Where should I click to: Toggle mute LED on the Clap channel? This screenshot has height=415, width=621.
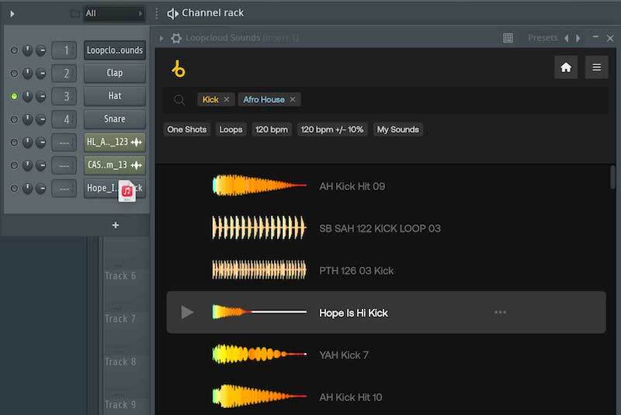[14, 74]
